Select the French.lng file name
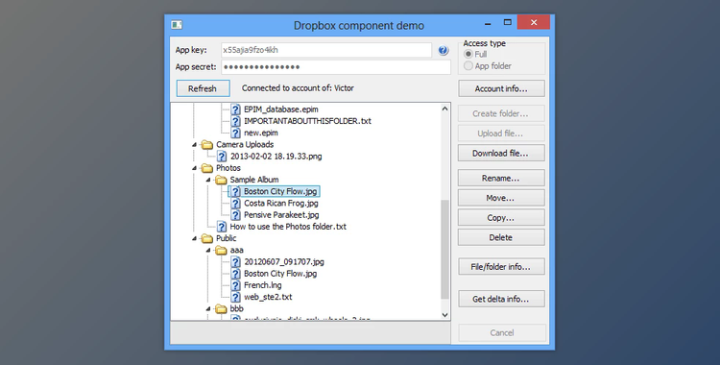 [263, 285]
